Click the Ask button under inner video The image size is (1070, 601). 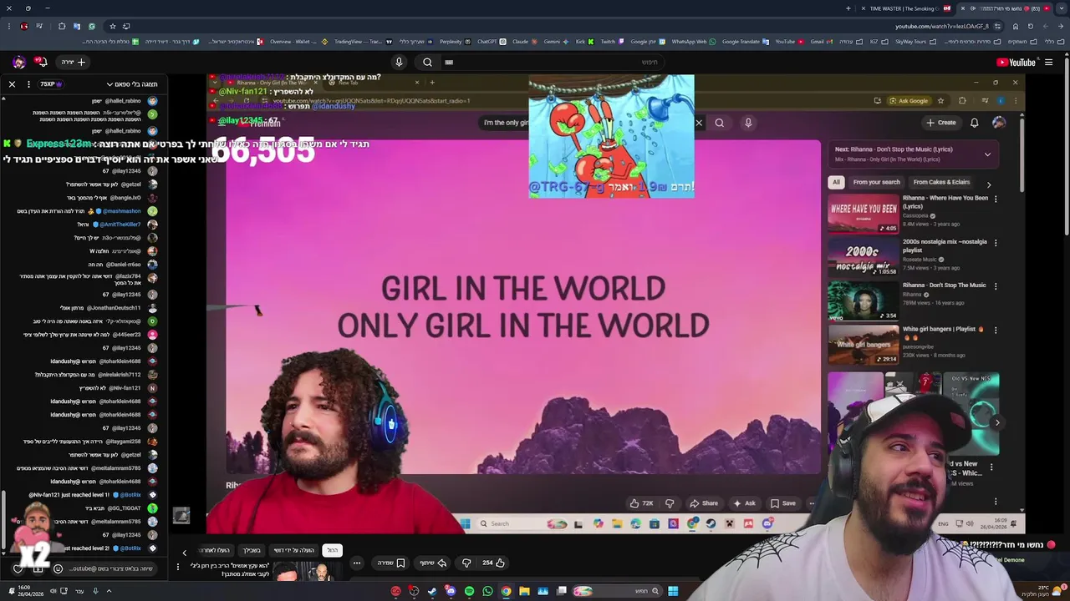coord(744,503)
